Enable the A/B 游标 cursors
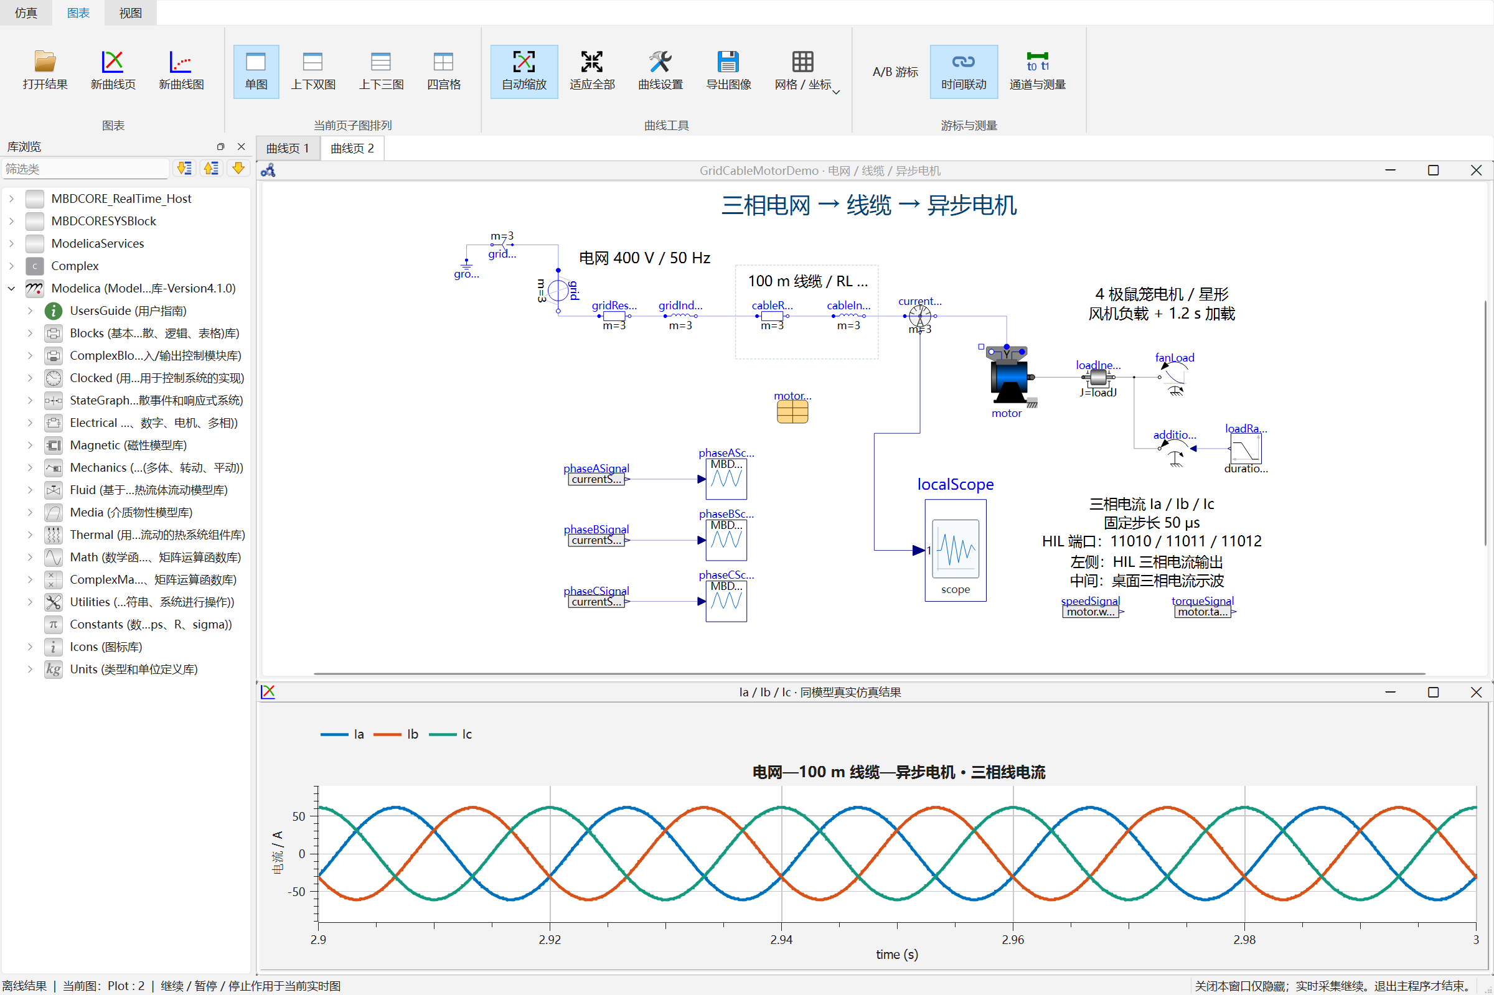The image size is (1494, 995). coord(895,72)
